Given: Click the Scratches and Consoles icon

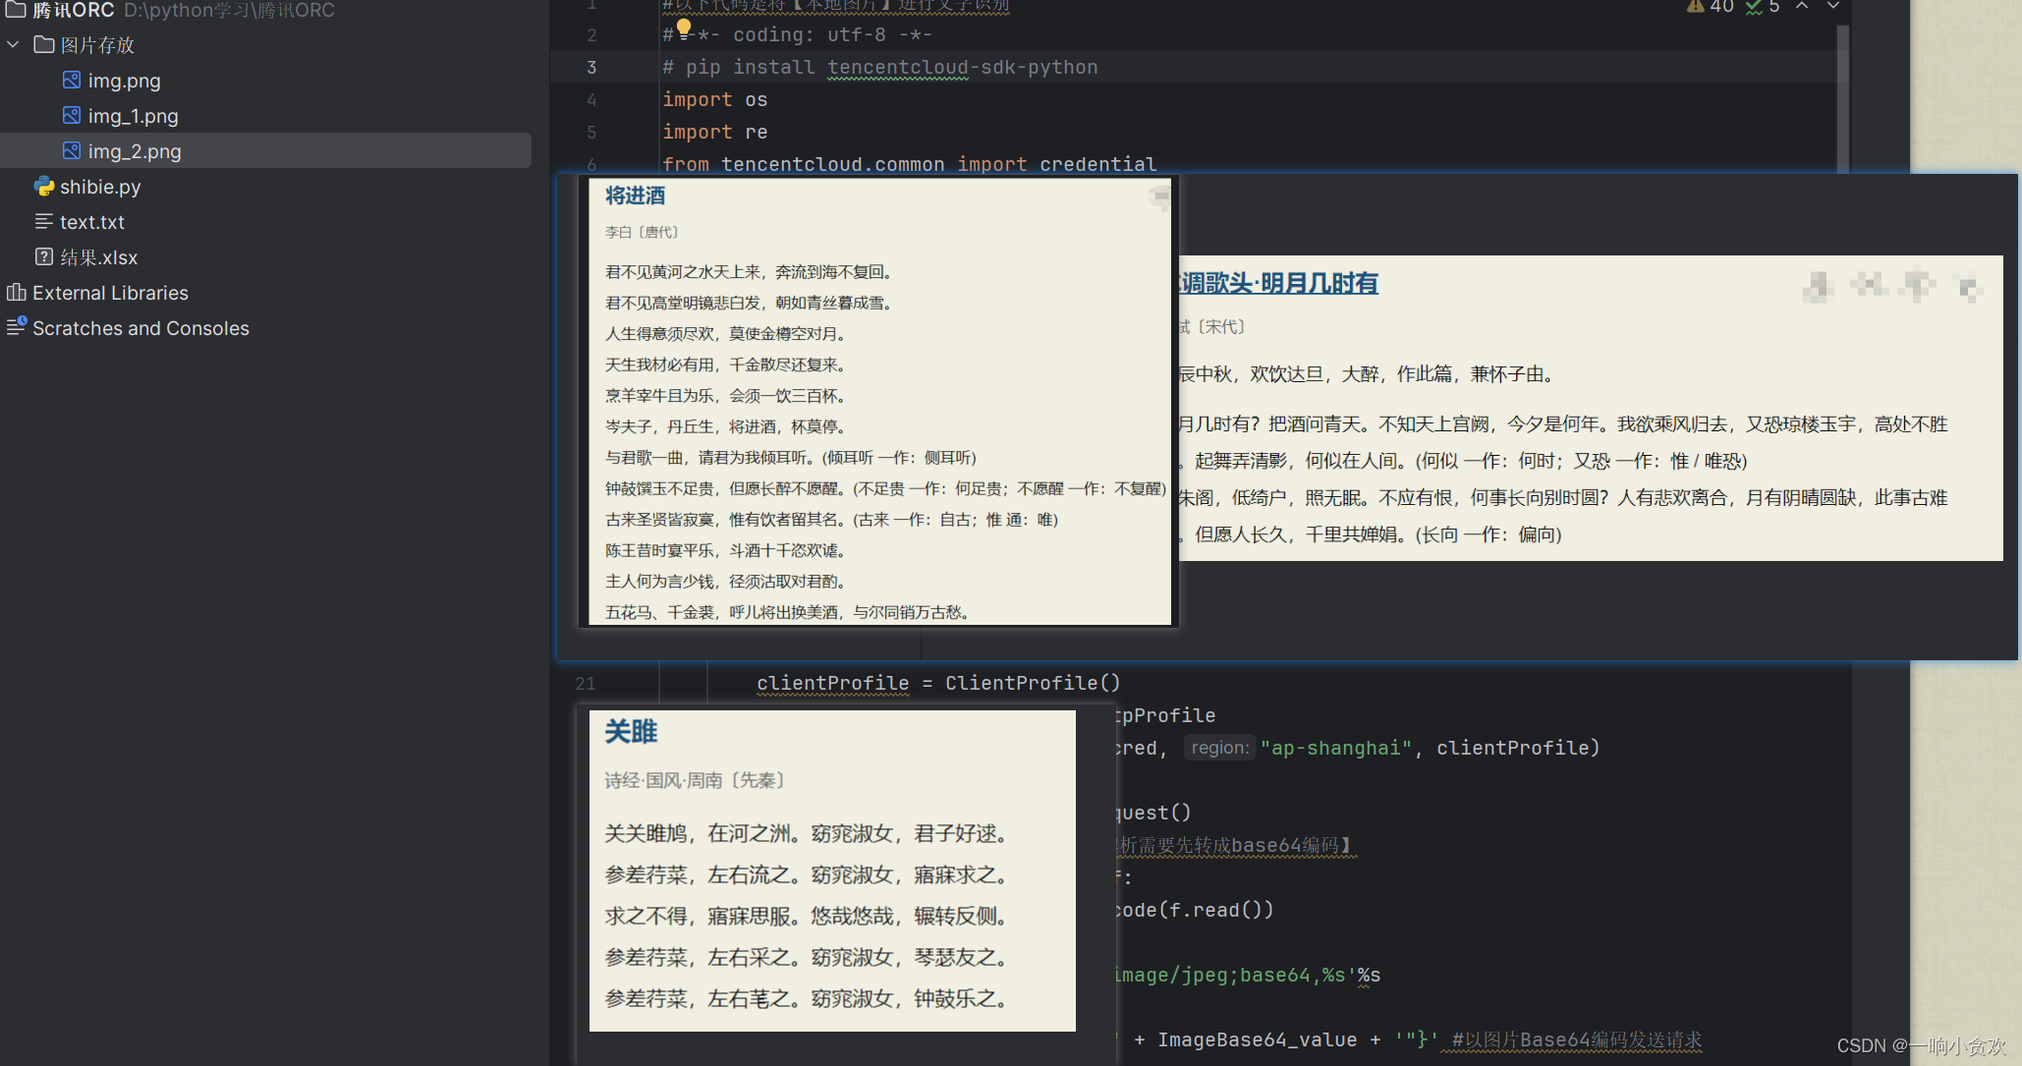Looking at the screenshot, I should 16,327.
